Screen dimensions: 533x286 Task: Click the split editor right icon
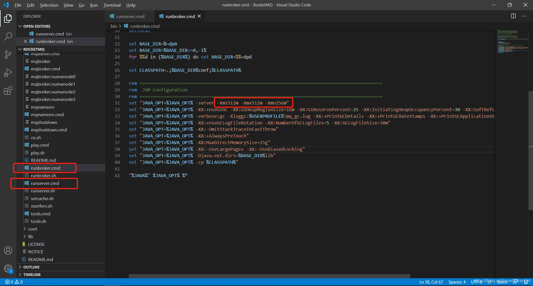tap(514, 16)
